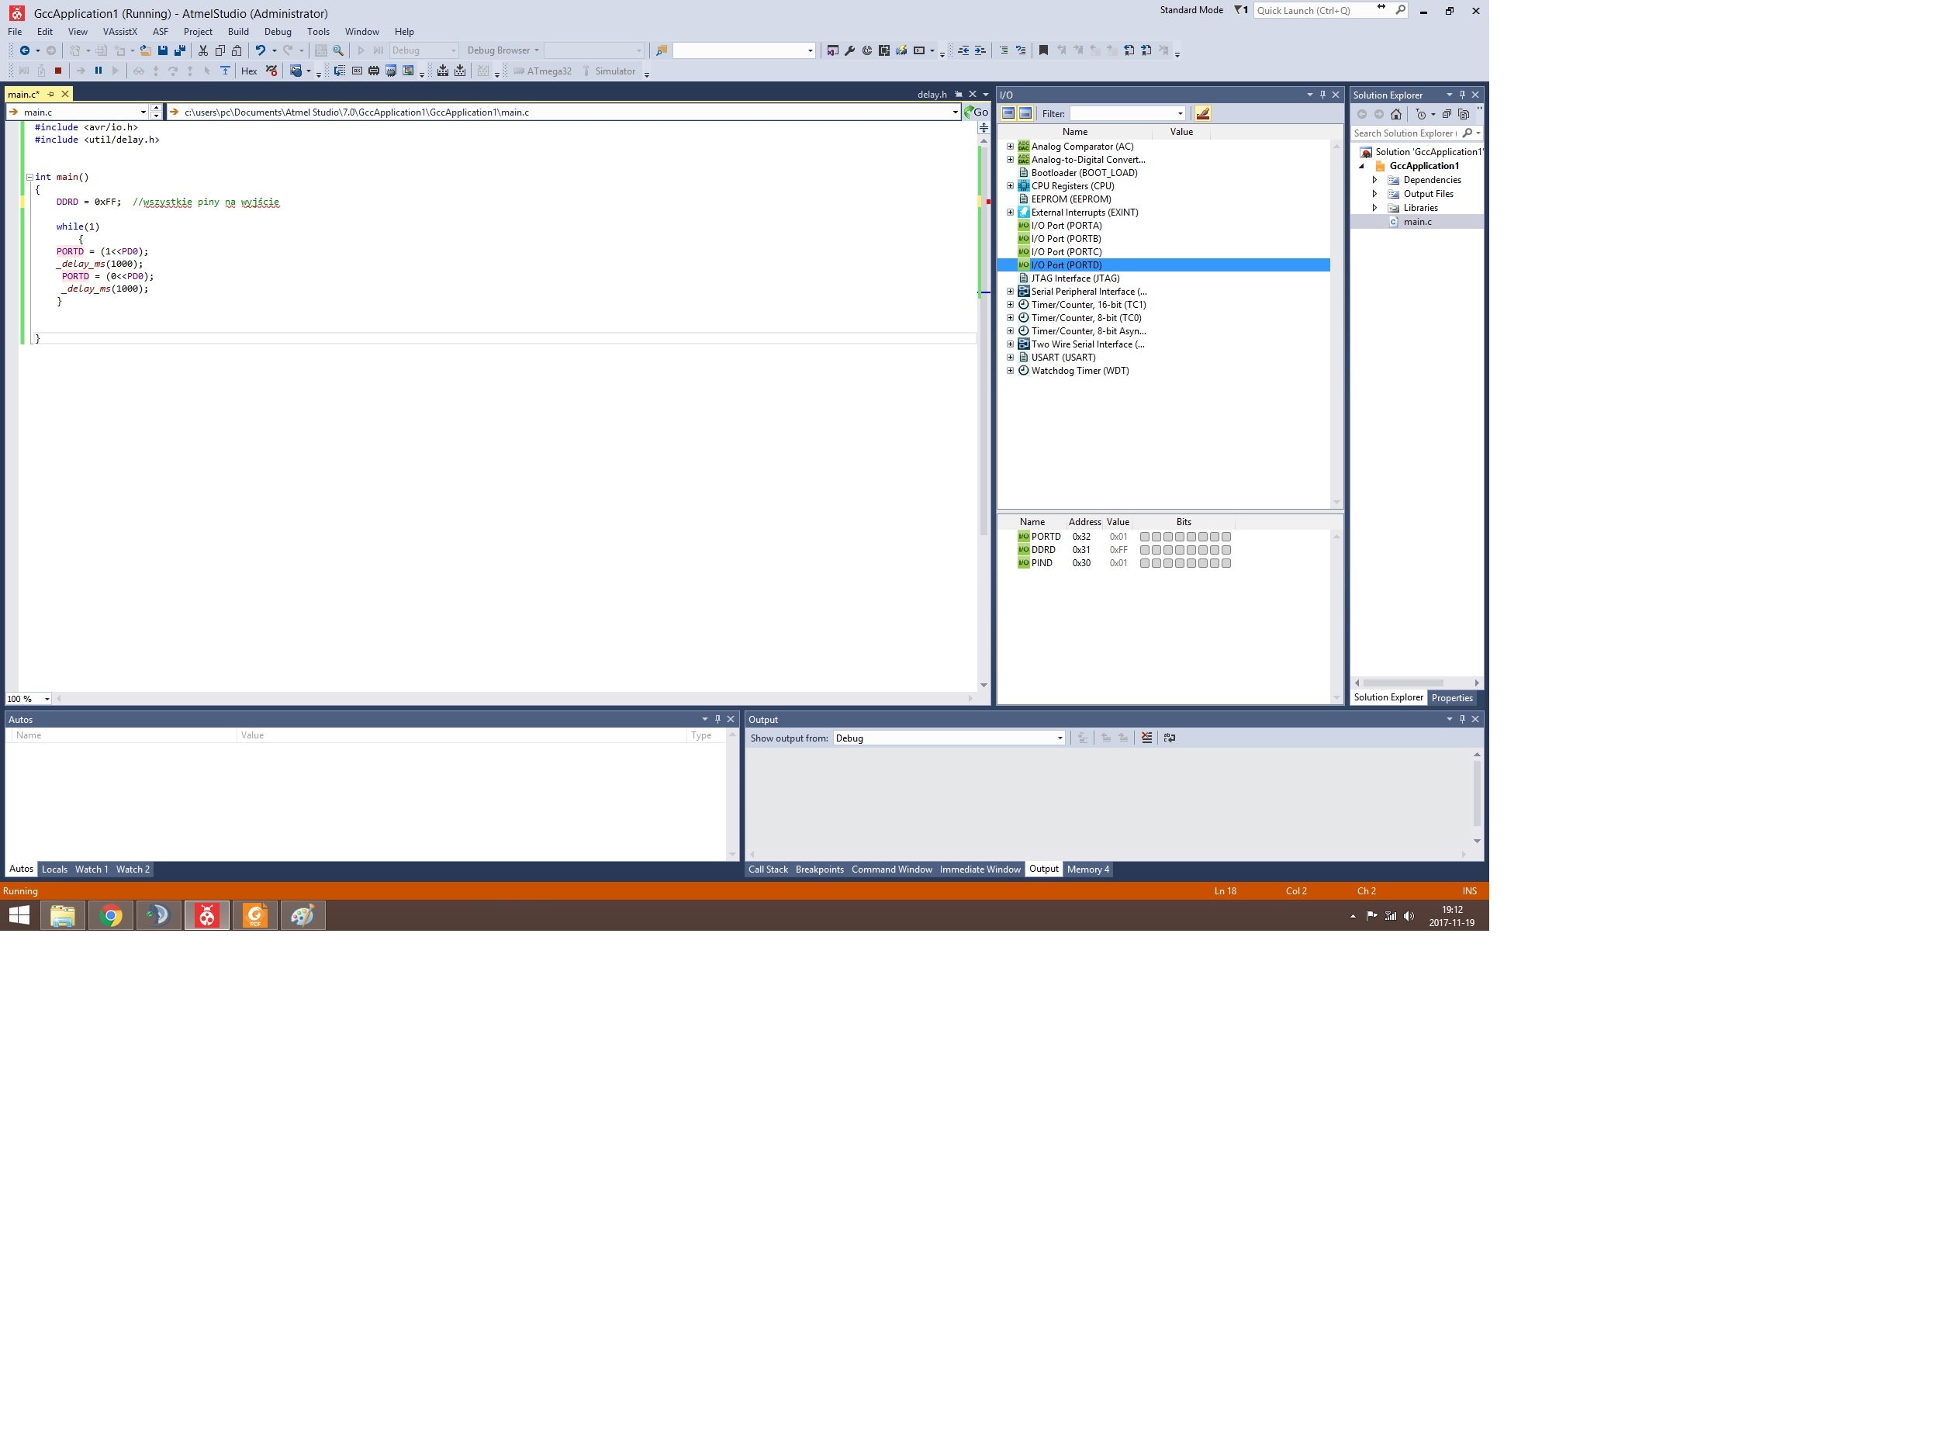The height and width of the screenshot is (1452, 1936).
Task: Click the Save All toolbar icon
Action: [180, 50]
